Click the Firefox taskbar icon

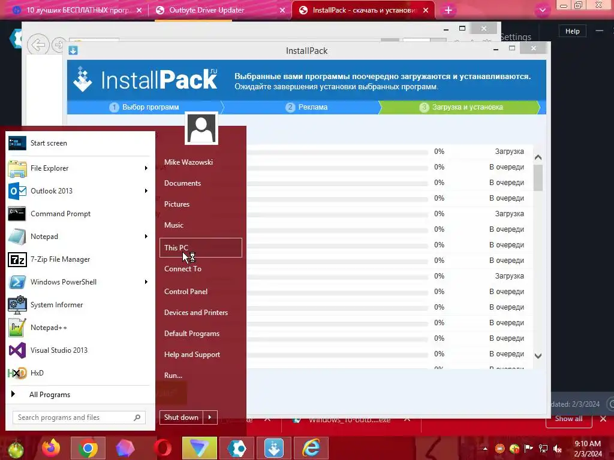(52, 448)
